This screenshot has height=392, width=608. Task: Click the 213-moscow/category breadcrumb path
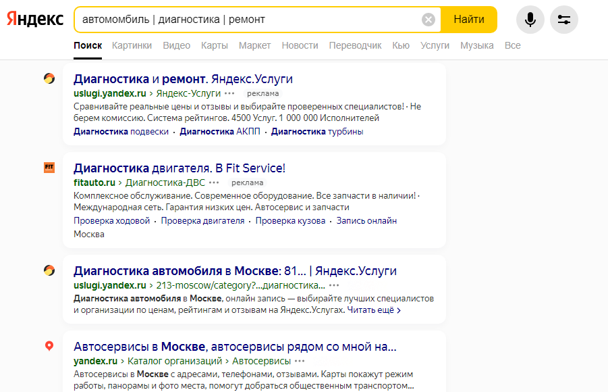[240, 285]
